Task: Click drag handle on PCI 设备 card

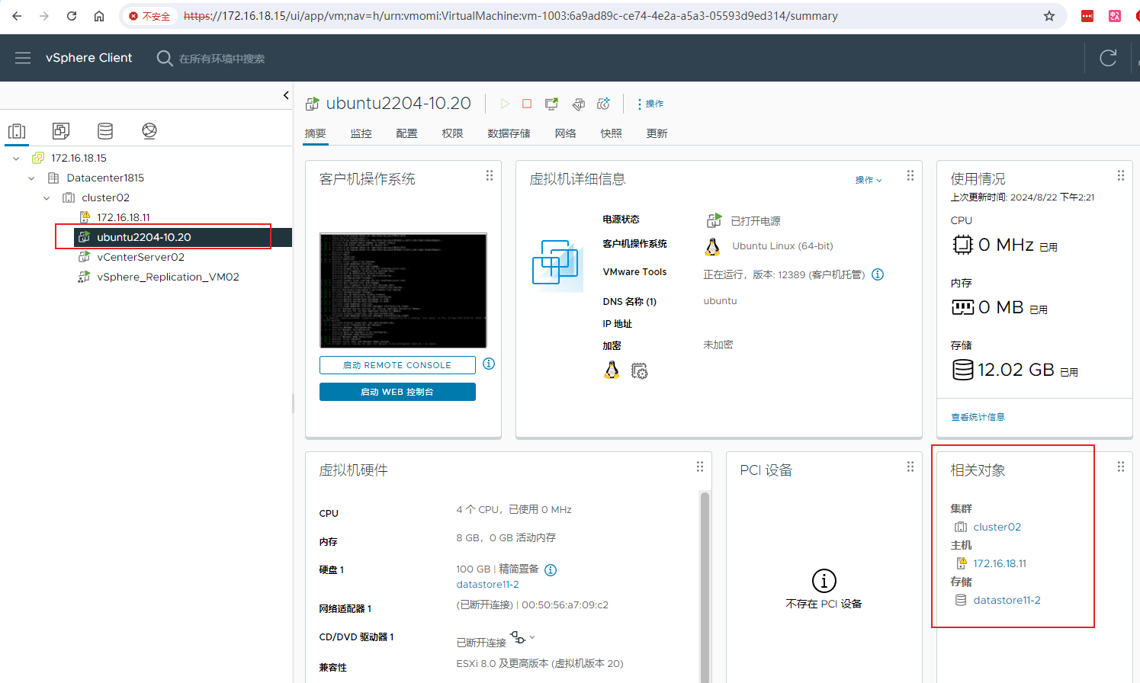Action: pos(910,467)
